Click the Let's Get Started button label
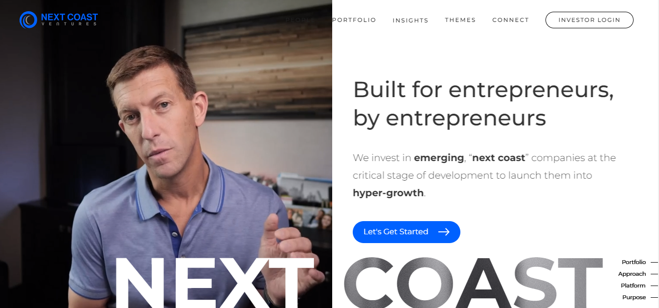The width and height of the screenshot is (659, 308). 396,232
